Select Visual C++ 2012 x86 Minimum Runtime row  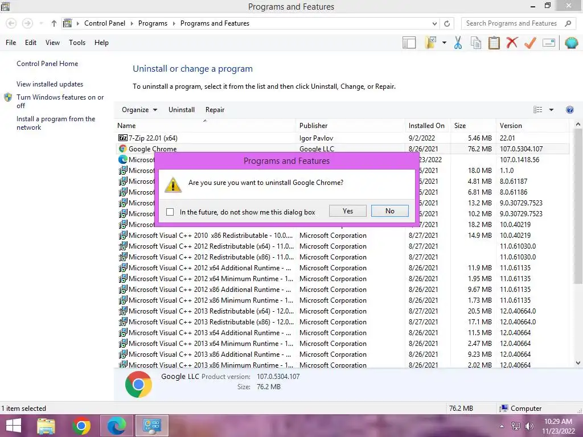342,300
